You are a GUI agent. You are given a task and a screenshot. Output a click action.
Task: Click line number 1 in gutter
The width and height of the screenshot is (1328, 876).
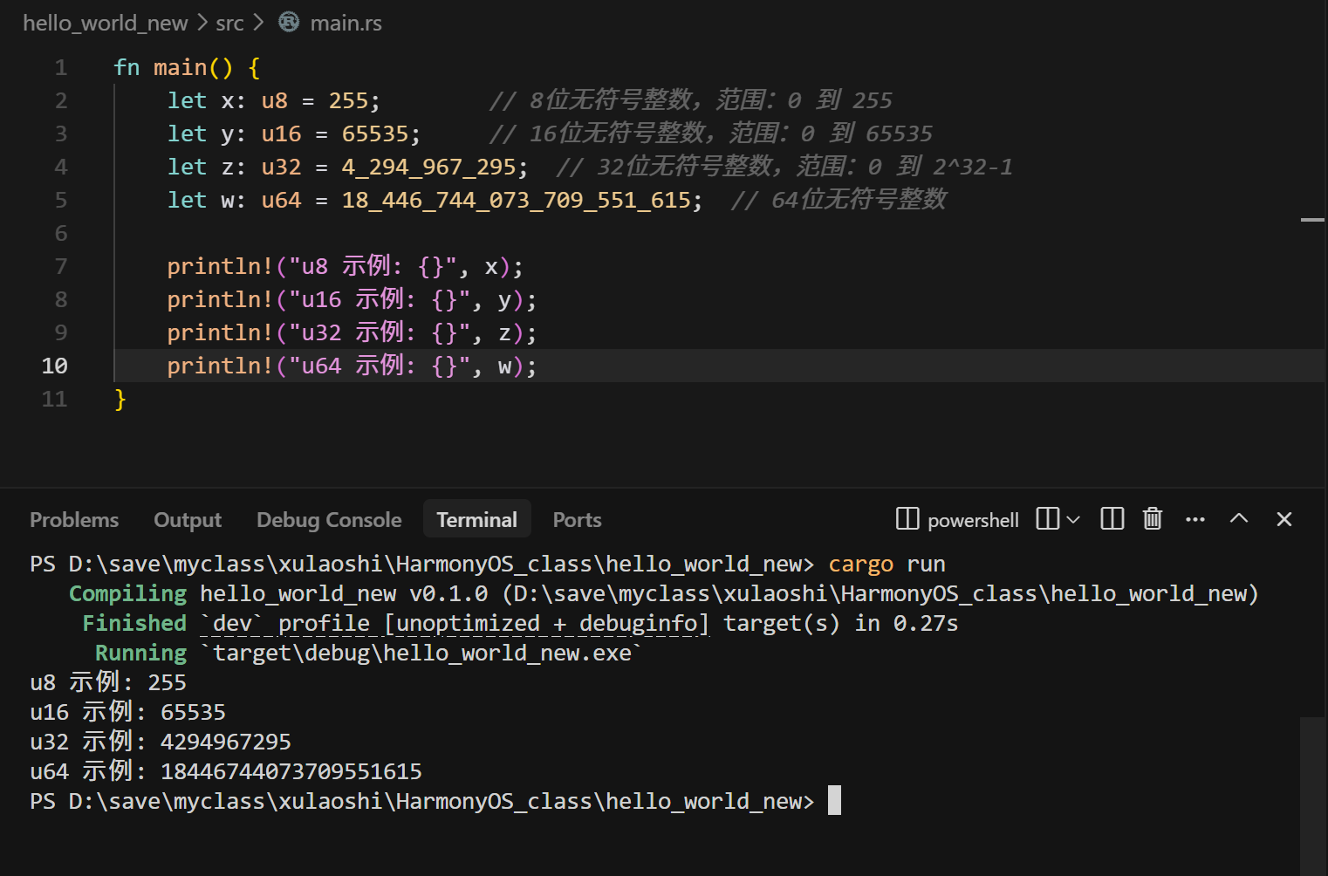[60, 67]
